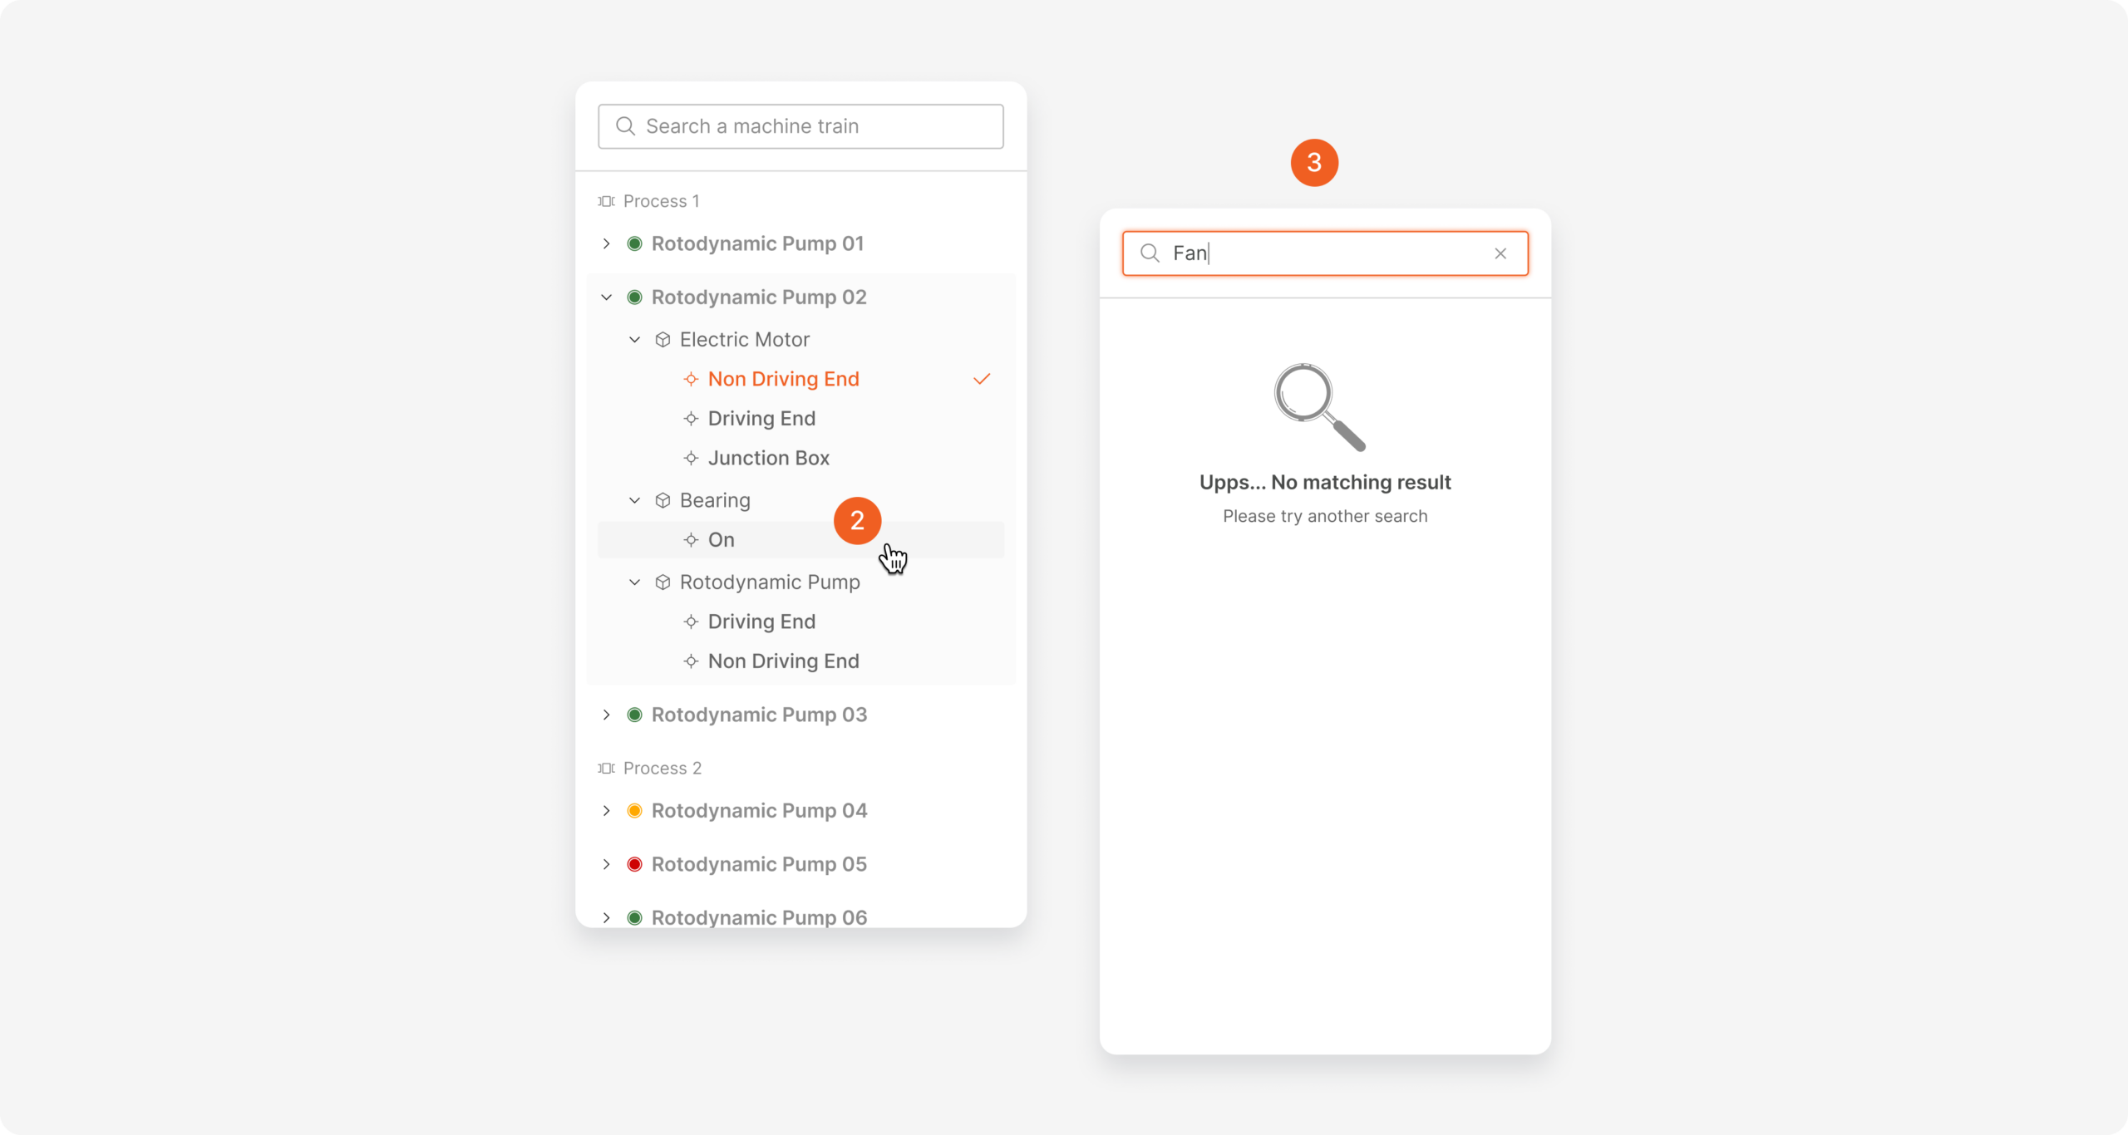Viewport: 2128px width, 1135px height.
Task: Select the Driving End under Rotodynamic Pump
Action: tap(760, 620)
